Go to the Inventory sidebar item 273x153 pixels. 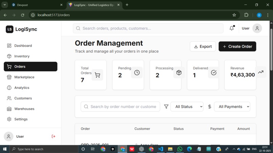click(x=30, y=56)
